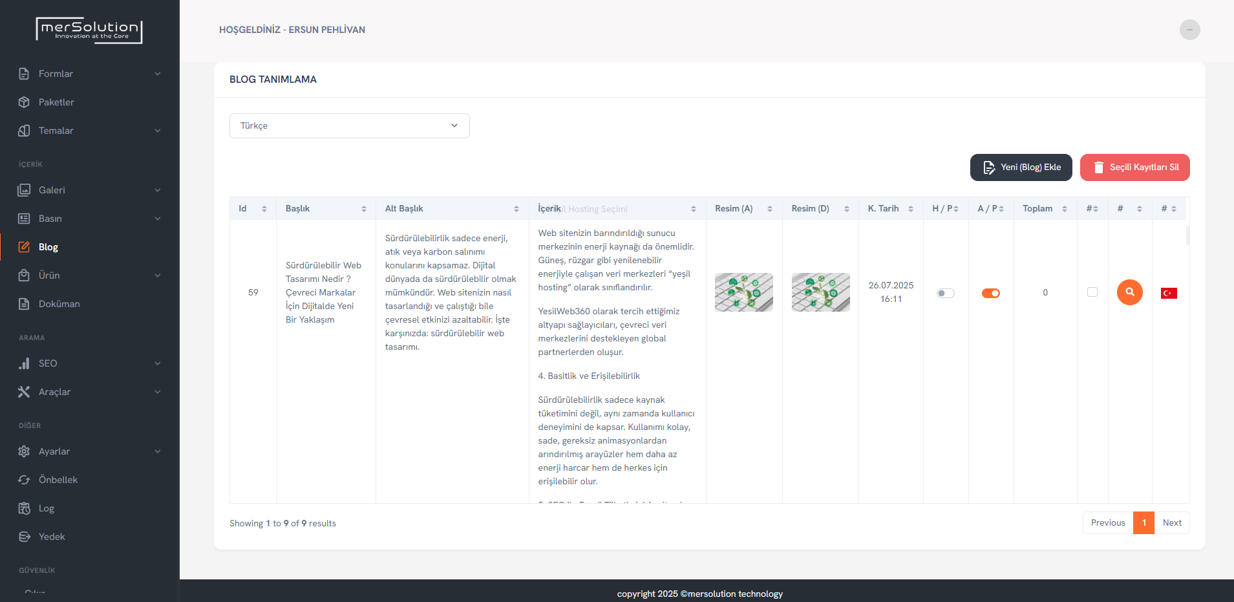This screenshot has height=602, width=1234.
Task: Expand the SEO sidebar menu
Action: (89, 363)
